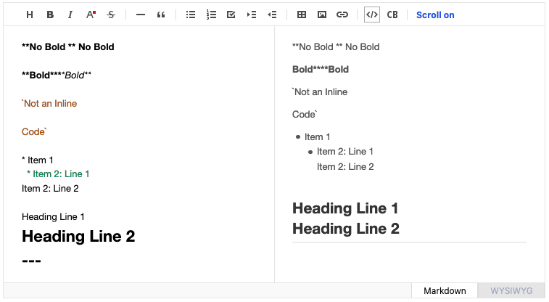Select the Heading toolbar icon
Viewport: 549px width, 302px height.
coord(30,15)
